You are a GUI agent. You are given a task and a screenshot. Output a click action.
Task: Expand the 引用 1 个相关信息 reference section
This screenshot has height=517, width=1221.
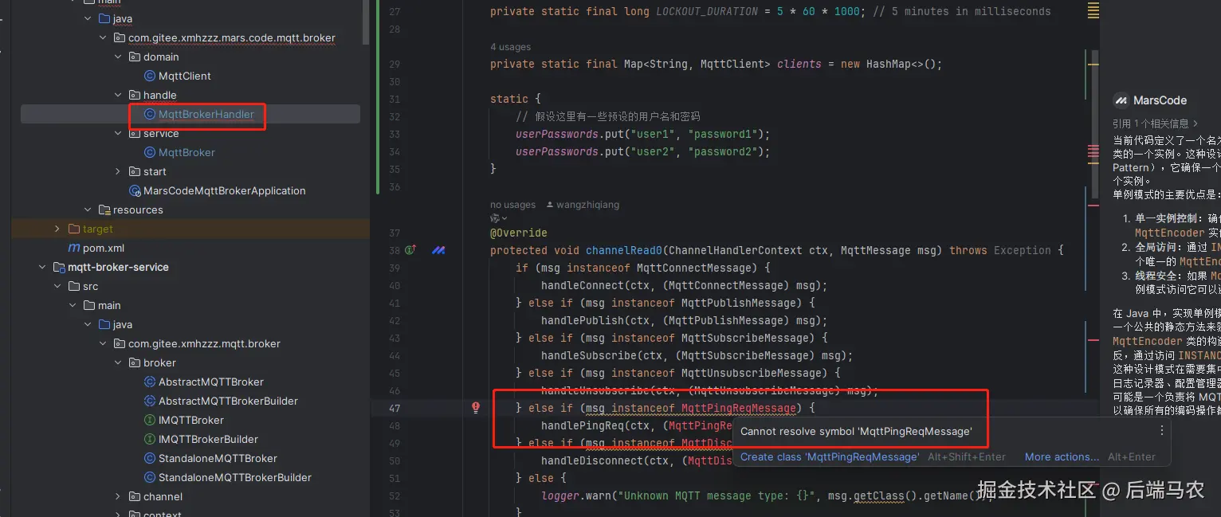pos(1156,123)
